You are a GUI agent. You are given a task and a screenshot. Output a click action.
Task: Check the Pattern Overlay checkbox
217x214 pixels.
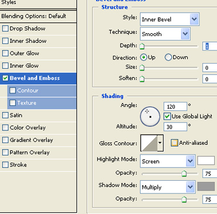(5, 152)
